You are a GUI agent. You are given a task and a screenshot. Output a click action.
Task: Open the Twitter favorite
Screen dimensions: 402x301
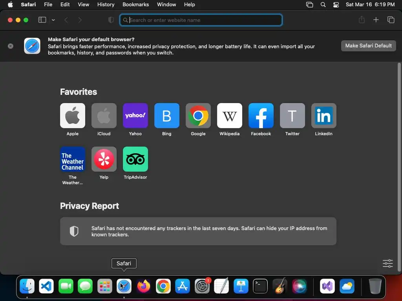coord(292,116)
